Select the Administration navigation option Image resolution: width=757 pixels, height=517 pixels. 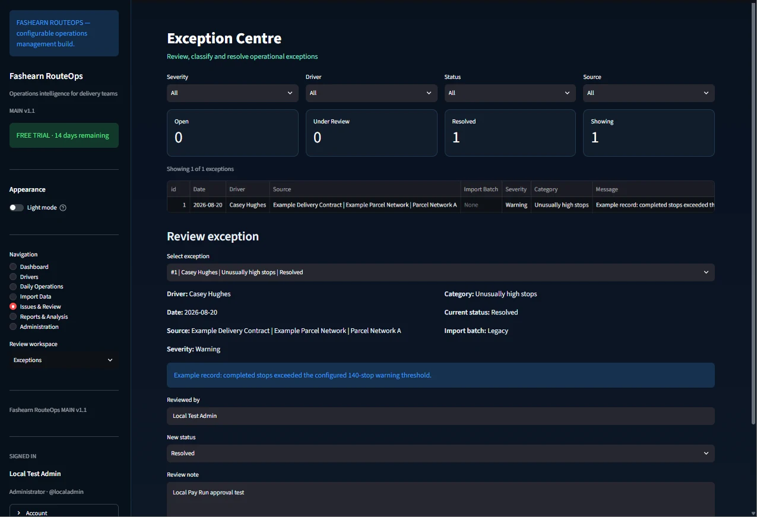tap(34, 327)
